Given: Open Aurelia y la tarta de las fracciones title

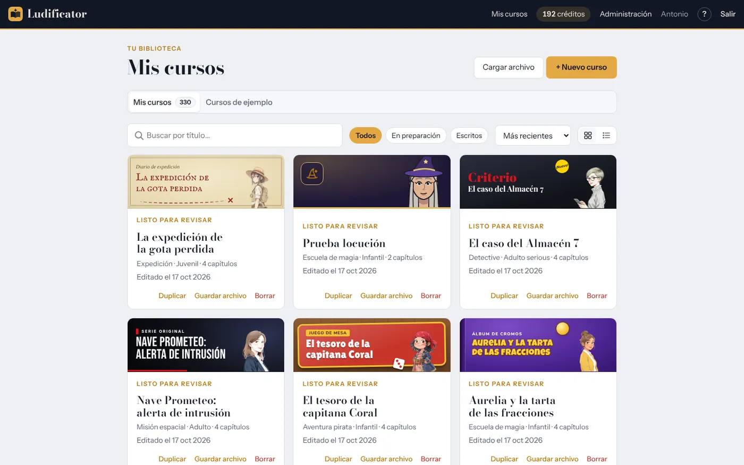Looking at the screenshot, I should coord(512,407).
